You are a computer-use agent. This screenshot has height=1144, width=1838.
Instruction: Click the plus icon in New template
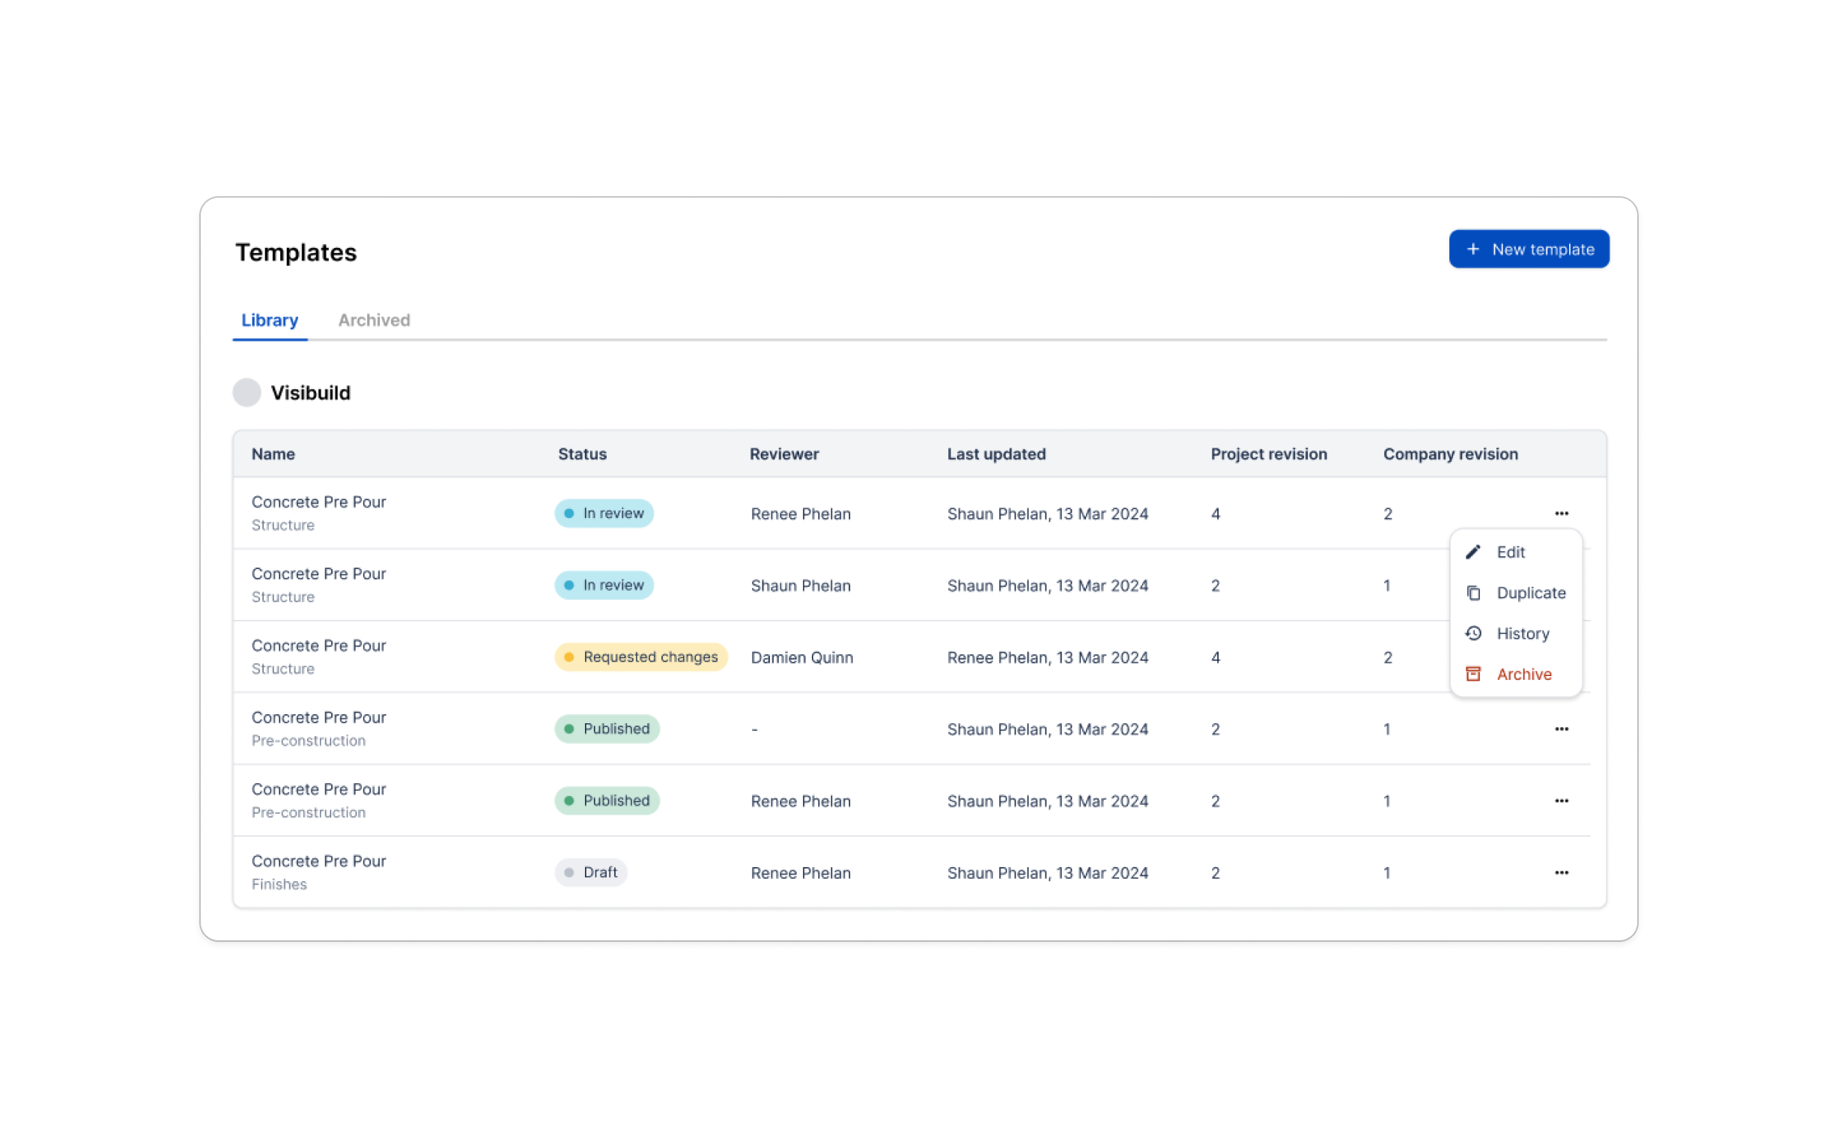1472,249
